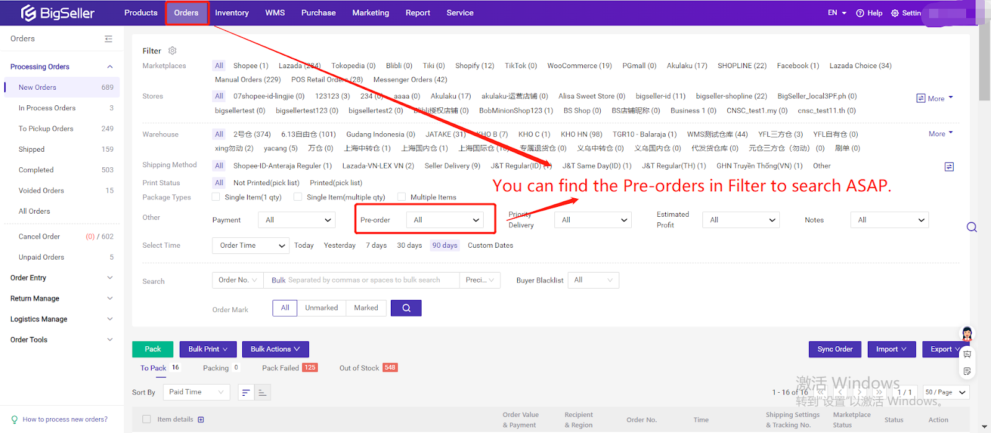Open To Pickup Orders in sidebar
Viewport: 991px width, 433px height.
tap(62, 129)
